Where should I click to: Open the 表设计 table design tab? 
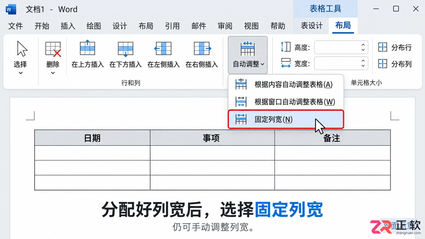[x=312, y=26]
